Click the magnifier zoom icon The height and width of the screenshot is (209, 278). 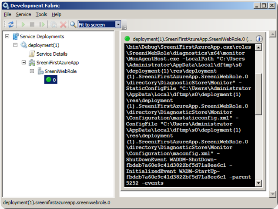[73, 24]
